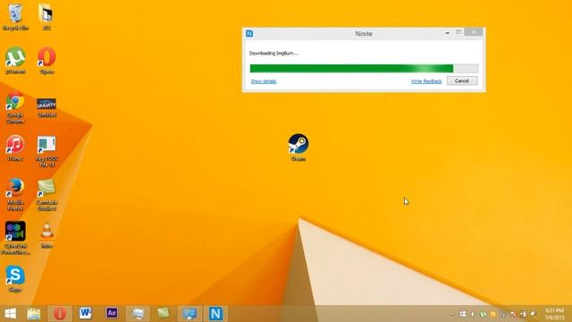This screenshot has width=572, height=322.
Task: Launch the Mozilla Firefox desktop shortcut
Action: [15, 195]
